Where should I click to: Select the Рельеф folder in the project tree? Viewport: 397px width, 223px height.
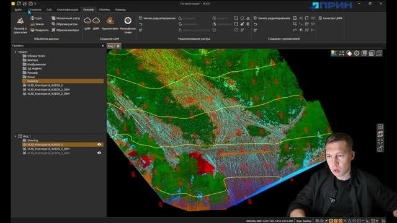pos(30,72)
